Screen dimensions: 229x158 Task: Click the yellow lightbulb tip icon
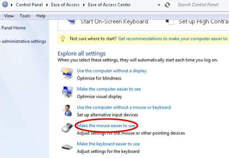pos(63,39)
